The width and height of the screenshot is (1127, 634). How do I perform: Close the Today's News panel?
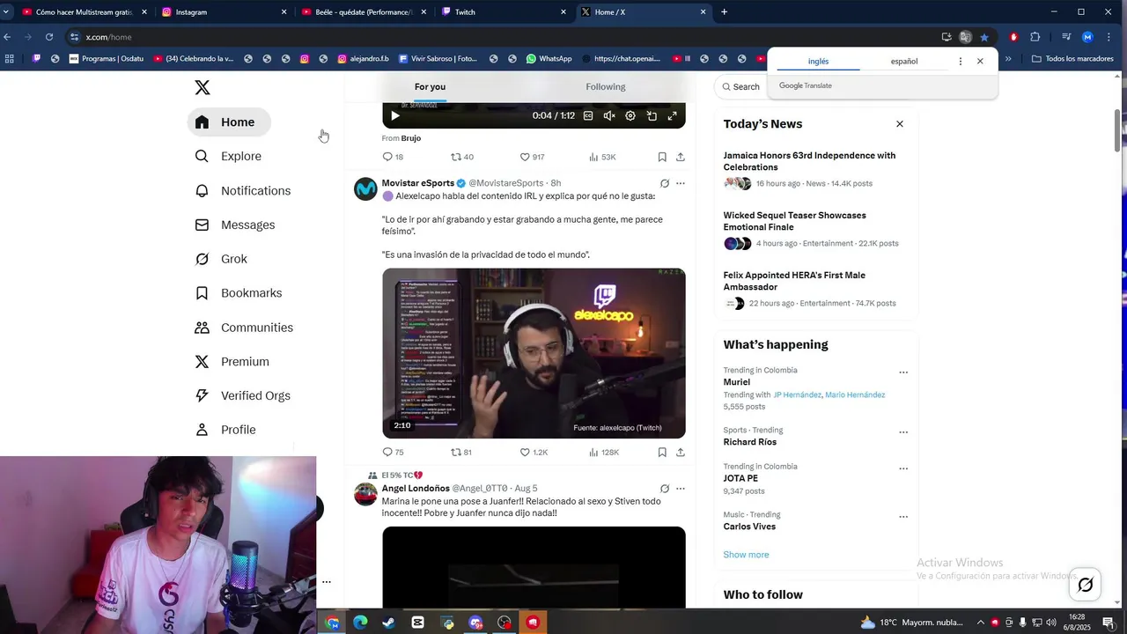pos(900,124)
